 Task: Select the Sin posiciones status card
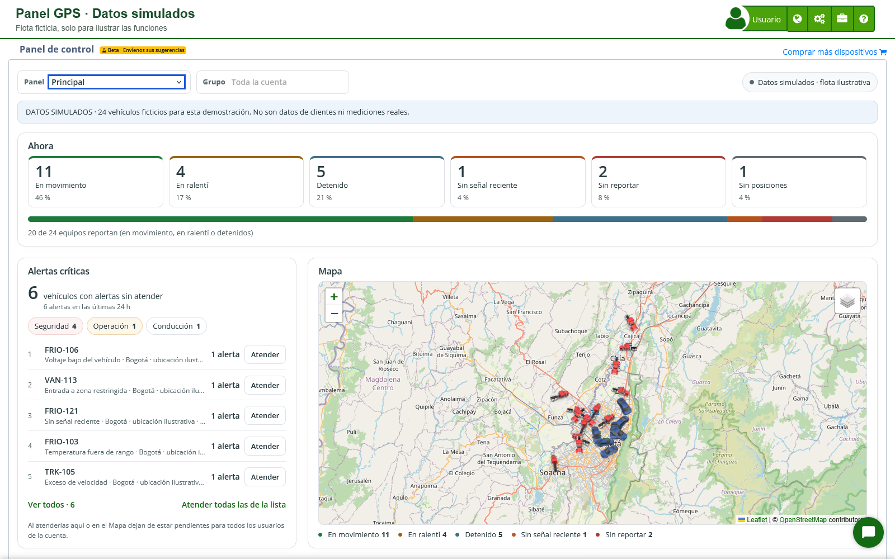pos(799,182)
